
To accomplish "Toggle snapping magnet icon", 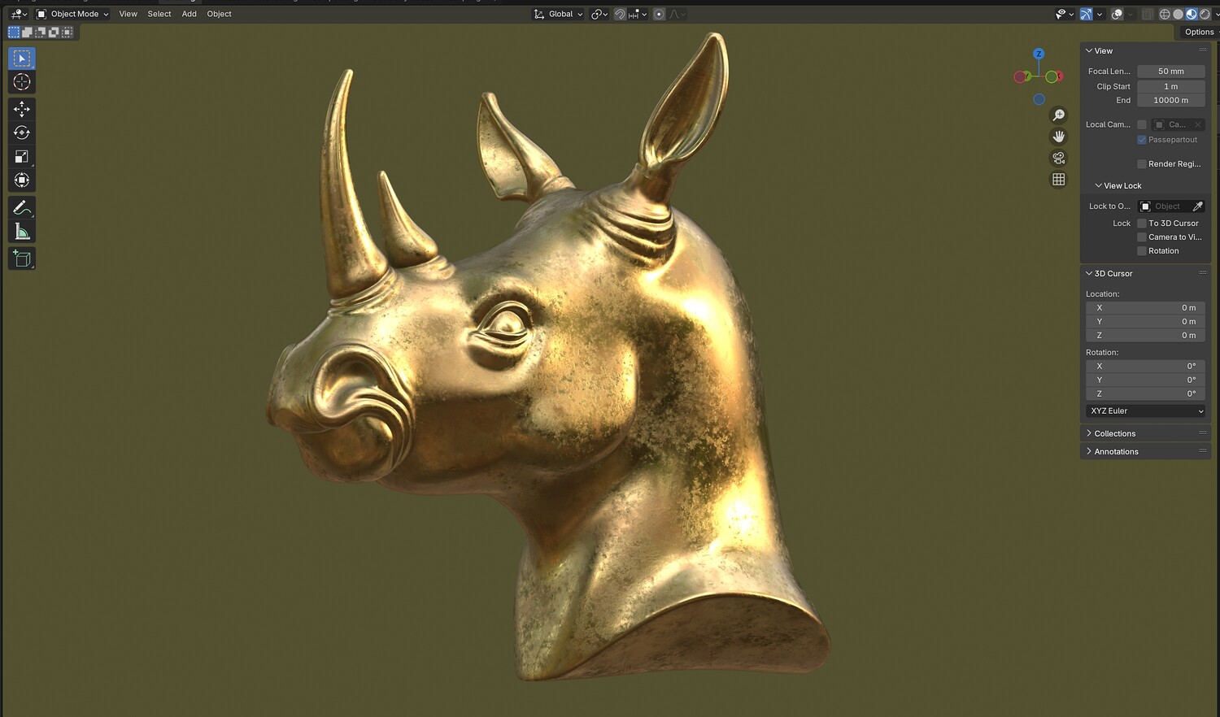I will (620, 14).
